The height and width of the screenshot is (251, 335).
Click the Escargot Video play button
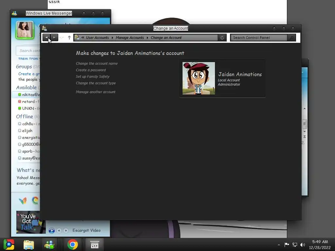(51, 230)
